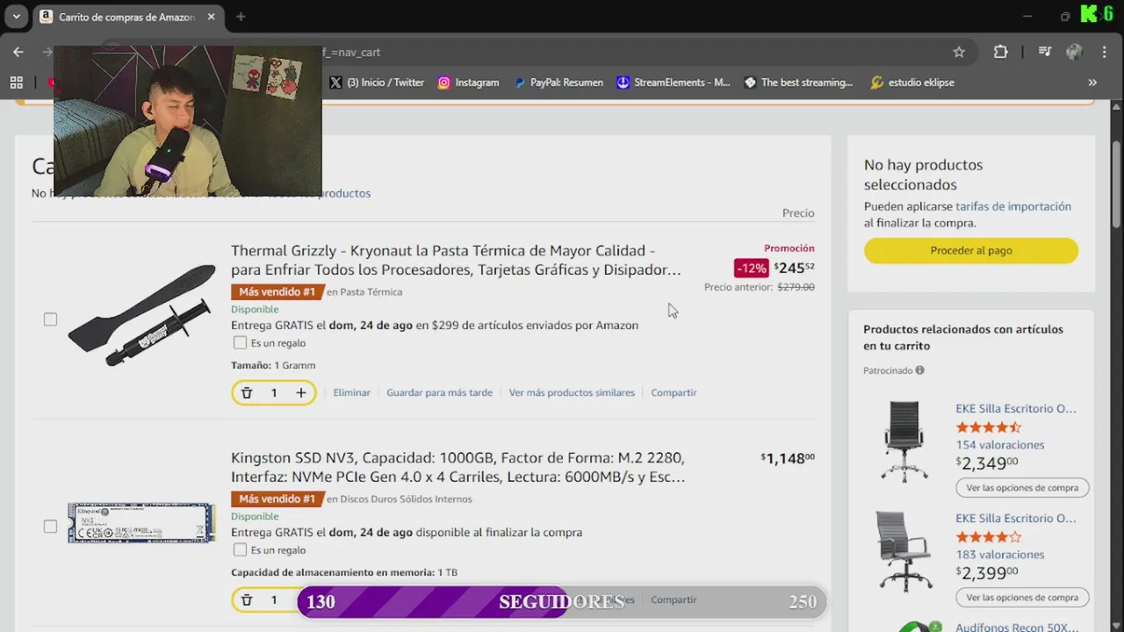The width and height of the screenshot is (1124, 632).
Task: Click the Proceder al pago button
Action: point(971,250)
